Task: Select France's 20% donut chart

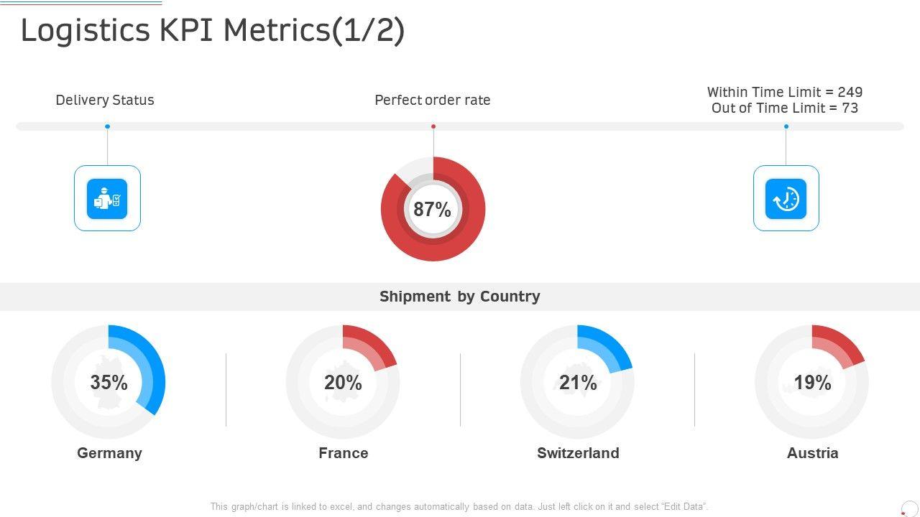Action: tap(343, 382)
